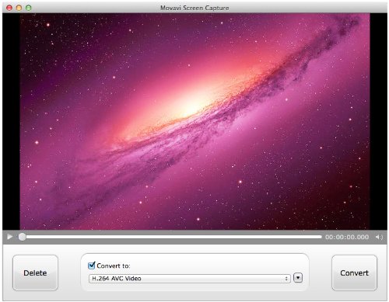The height and width of the screenshot is (302, 389).
Task: Click the 00:00:00.000 timecode display
Action: click(x=347, y=237)
